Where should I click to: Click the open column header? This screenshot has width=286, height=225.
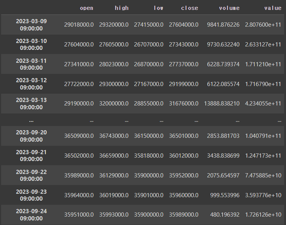click(87, 8)
